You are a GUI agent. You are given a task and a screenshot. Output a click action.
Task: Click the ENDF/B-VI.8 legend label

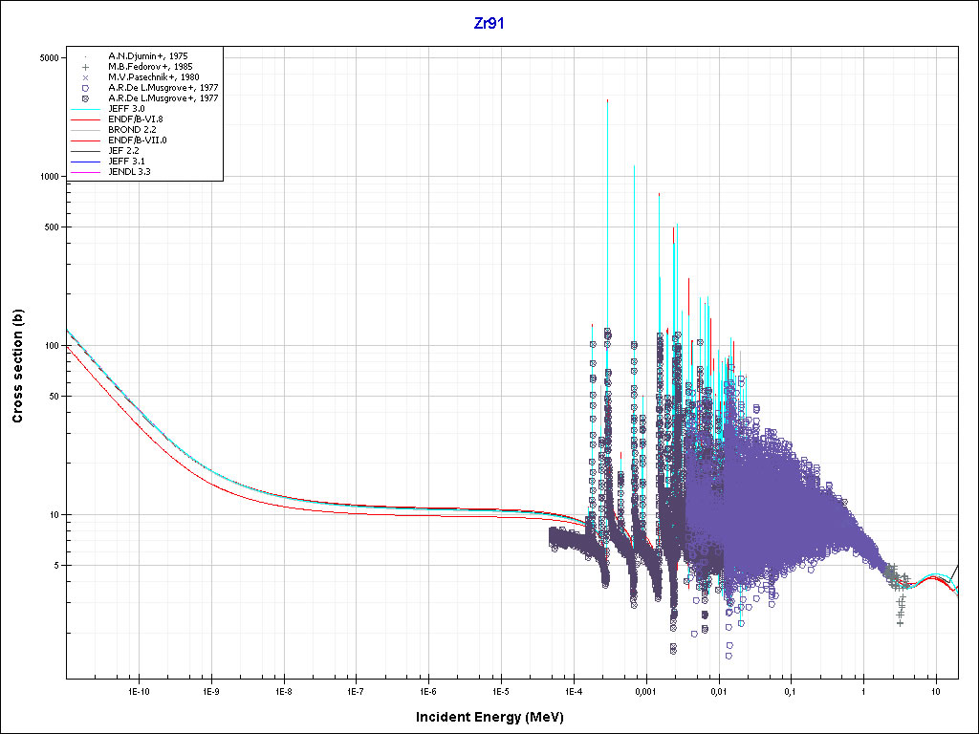point(139,119)
